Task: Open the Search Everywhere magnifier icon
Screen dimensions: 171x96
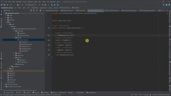Action: [x=164, y=5]
